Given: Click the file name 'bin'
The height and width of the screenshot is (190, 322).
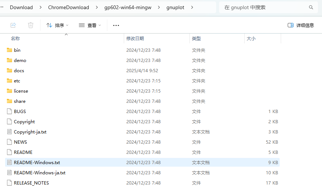Looking at the screenshot, I should click(17, 50).
